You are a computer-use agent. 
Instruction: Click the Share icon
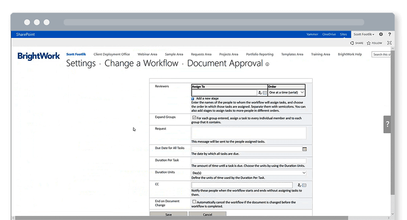pyautogui.click(x=352, y=43)
